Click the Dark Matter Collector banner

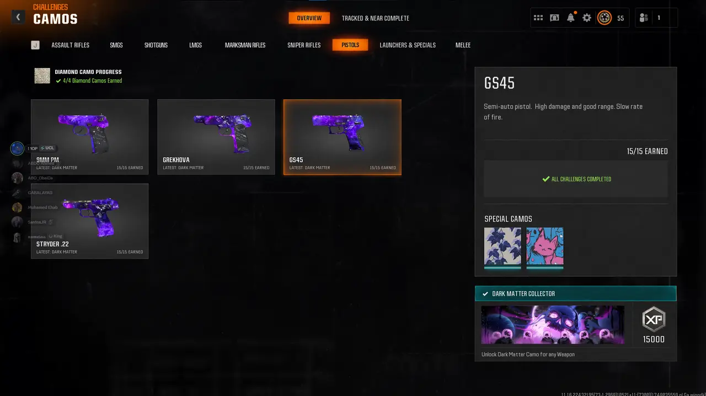point(575,294)
